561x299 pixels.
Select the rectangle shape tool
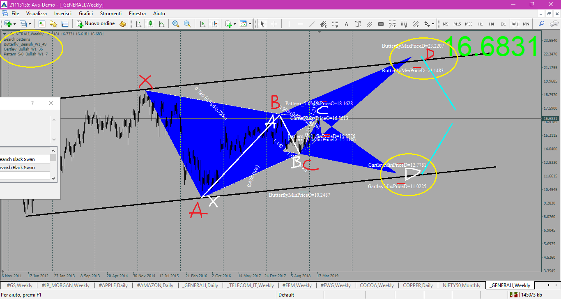pyautogui.click(x=381, y=24)
